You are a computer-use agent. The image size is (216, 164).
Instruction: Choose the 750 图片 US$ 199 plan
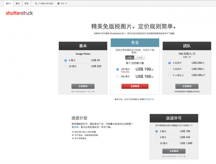point(118,69)
